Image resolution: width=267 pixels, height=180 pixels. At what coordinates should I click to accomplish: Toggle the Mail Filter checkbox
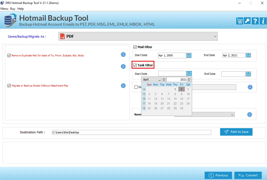click(x=135, y=47)
